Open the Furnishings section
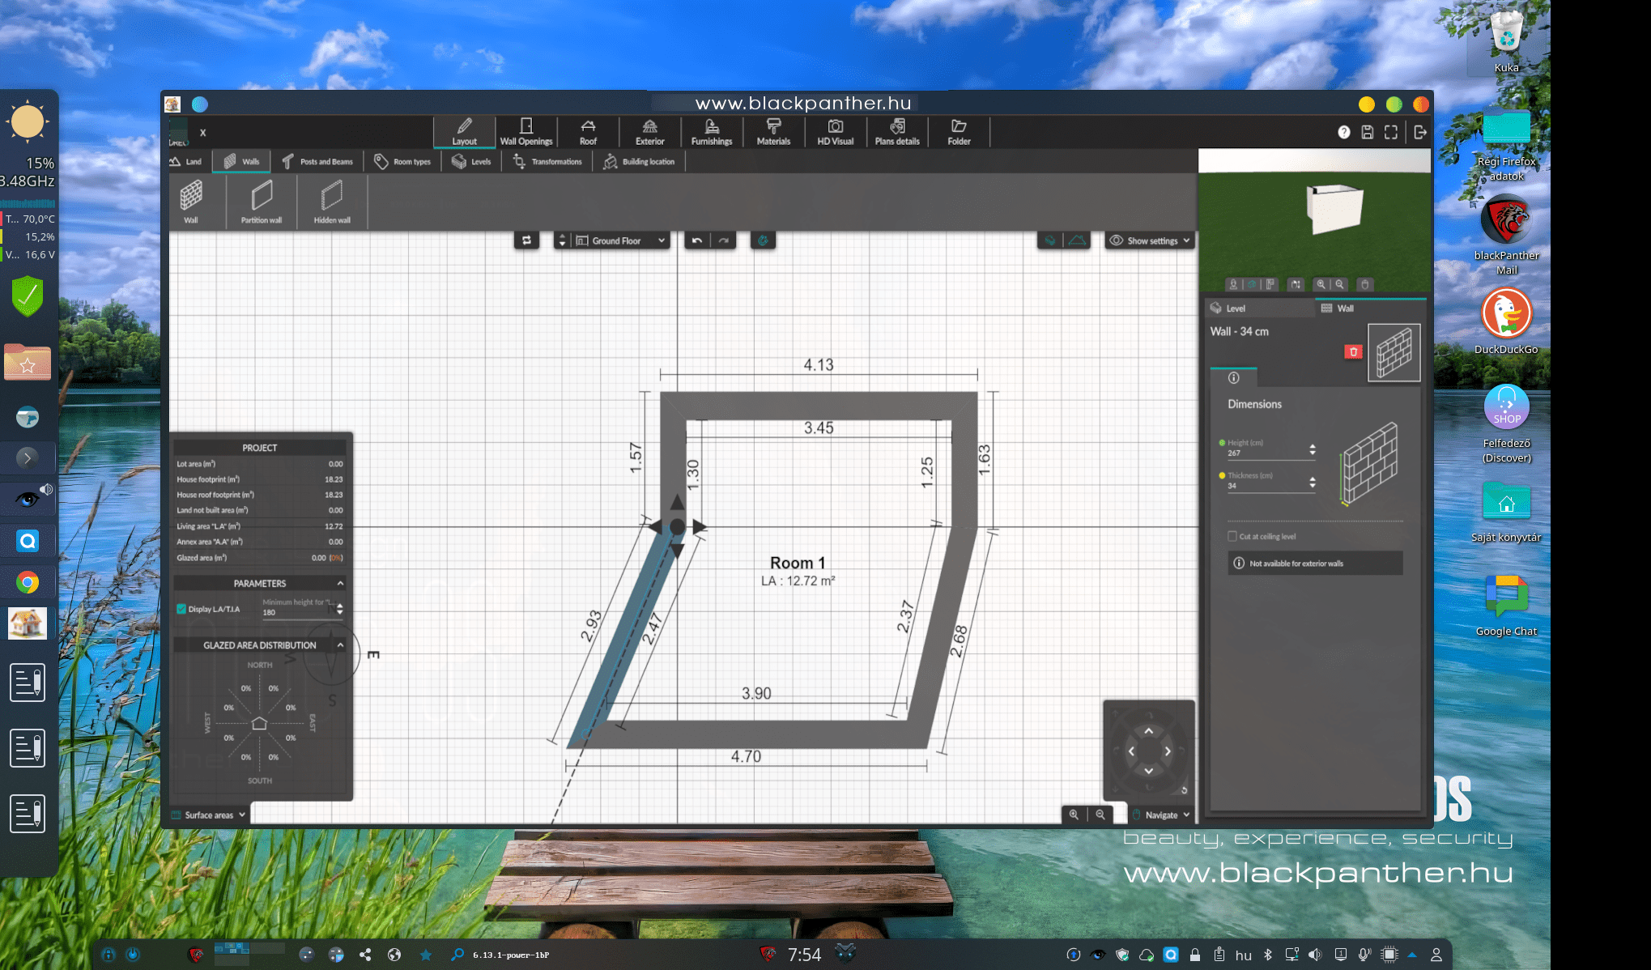Viewport: 1651px width, 970px height. [x=711, y=131]
